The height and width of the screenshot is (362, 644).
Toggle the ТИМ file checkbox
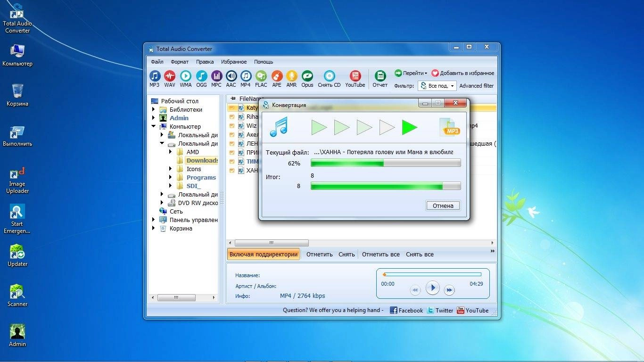(232, 162)
